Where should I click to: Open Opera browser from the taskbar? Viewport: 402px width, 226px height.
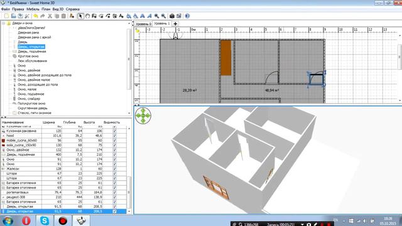tap(26, 220)
